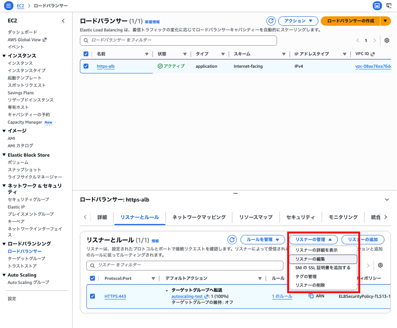Collapse the https-alb details panel chevron
Screen dimensions: 397x328
(x=386, y=200)
